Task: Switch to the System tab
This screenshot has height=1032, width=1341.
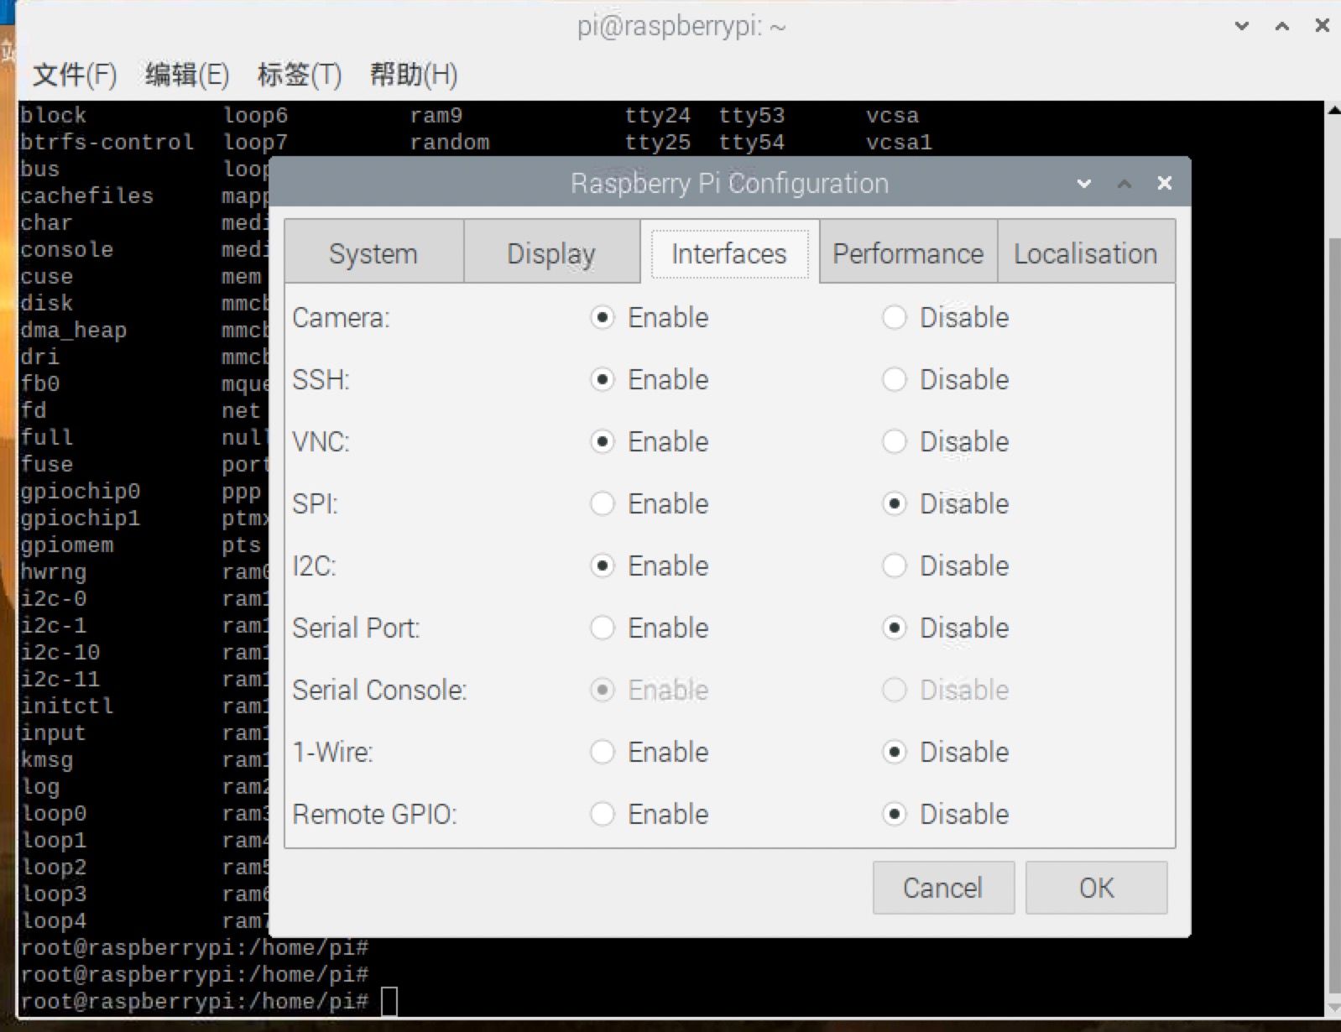Action: tap(373, 253)
